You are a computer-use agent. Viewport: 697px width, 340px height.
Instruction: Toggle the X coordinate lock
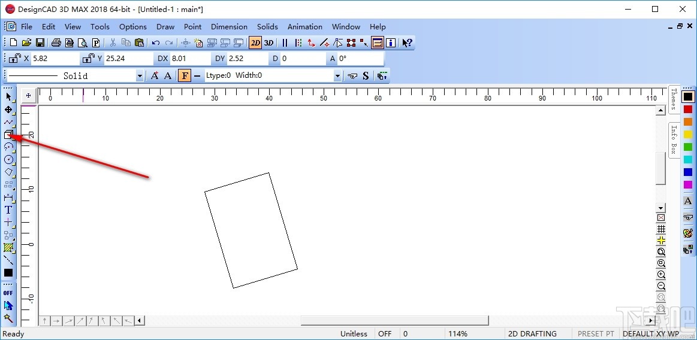(16, 58)
